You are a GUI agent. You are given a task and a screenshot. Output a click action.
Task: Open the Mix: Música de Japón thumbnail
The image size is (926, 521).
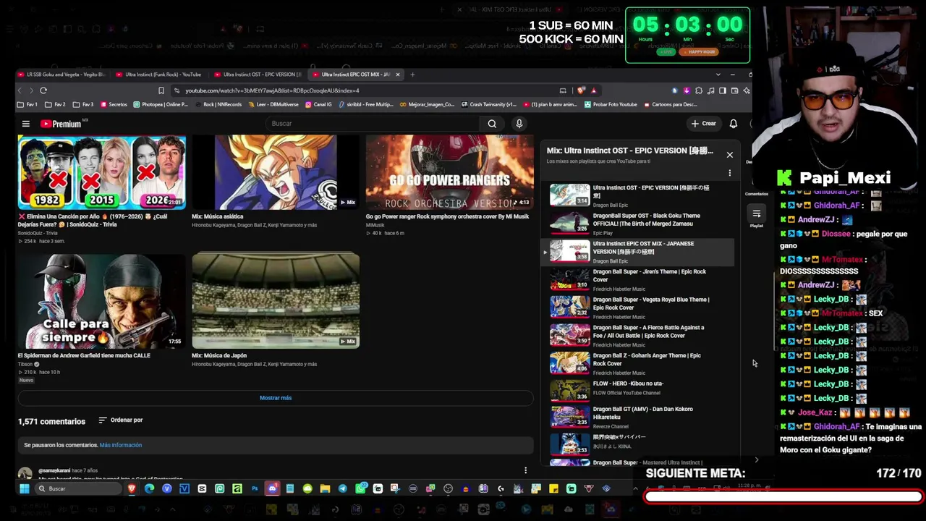(x=276, y=300)
